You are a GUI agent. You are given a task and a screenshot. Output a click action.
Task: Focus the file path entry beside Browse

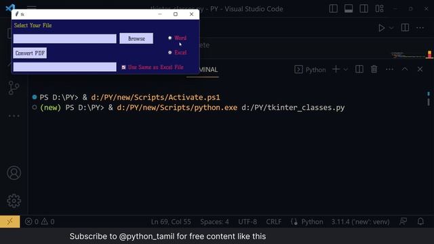(x=65, y=39)
